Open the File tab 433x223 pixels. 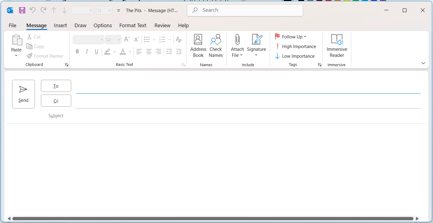point(12,25)
